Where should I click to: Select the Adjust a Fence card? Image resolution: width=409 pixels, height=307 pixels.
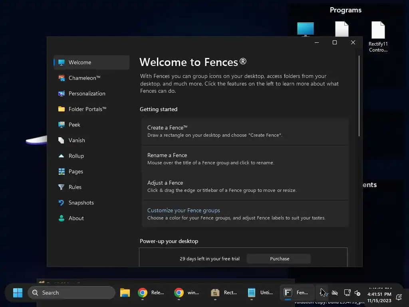(245, 186)
